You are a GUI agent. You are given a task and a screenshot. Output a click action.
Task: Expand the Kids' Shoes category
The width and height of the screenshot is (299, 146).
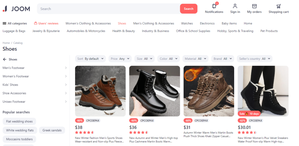click(35, 85)
